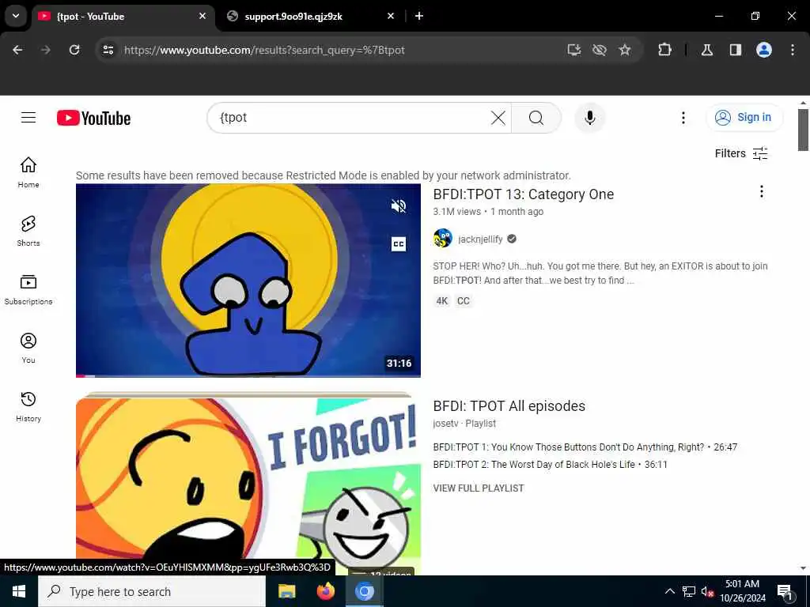Open Chrome Labs flask icon
The height and width of the screenshot is (607, 810).
(x=706, y=50)
